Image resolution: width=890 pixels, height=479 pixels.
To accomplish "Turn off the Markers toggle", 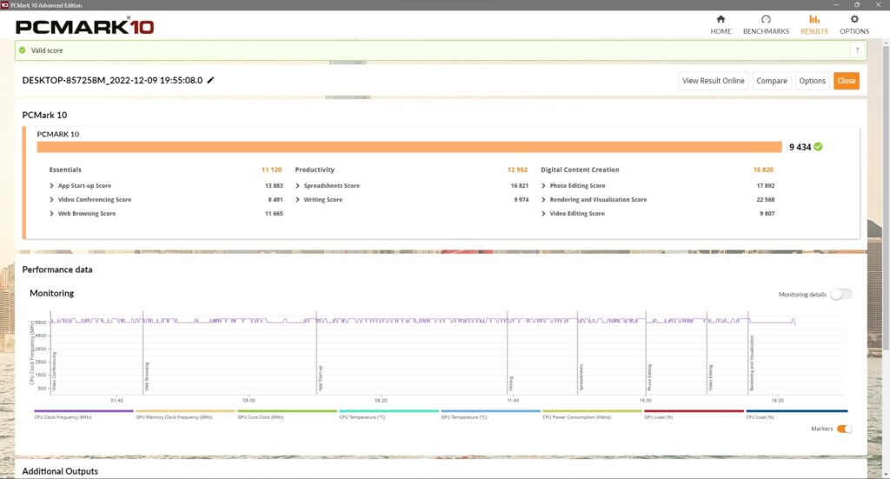I will pos(843,429).
